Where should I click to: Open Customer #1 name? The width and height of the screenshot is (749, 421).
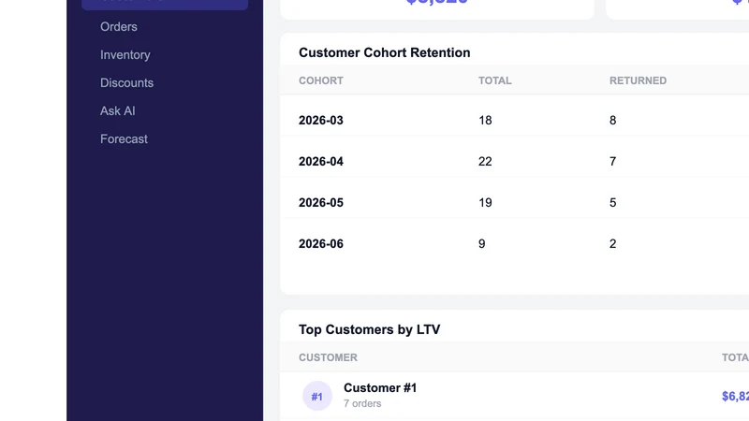[380, 387]
